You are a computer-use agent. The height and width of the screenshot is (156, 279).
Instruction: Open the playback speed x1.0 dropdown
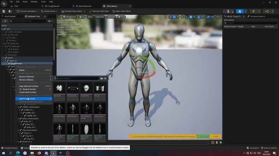point(122,17)
